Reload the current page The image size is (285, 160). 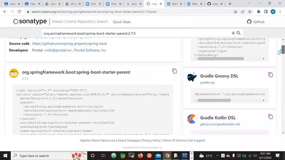pos(19,12)
